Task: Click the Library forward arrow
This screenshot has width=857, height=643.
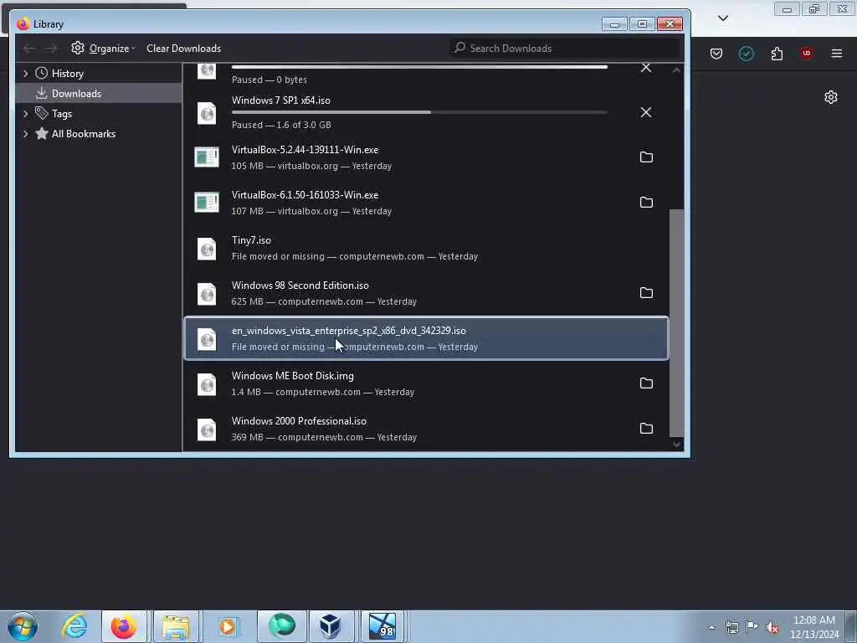Action: 51,48
